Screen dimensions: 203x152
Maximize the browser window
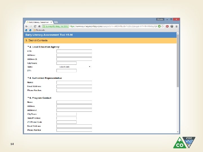pyautogui.click(x=171, y=19)
